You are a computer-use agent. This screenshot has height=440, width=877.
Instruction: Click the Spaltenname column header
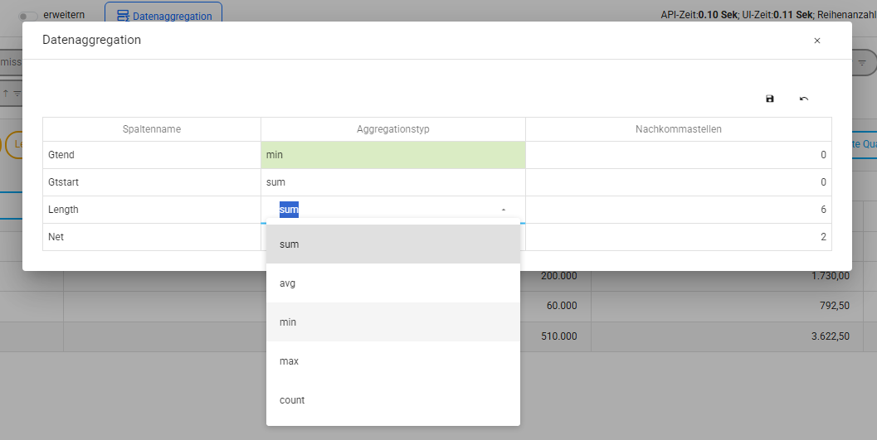[152, 129]
